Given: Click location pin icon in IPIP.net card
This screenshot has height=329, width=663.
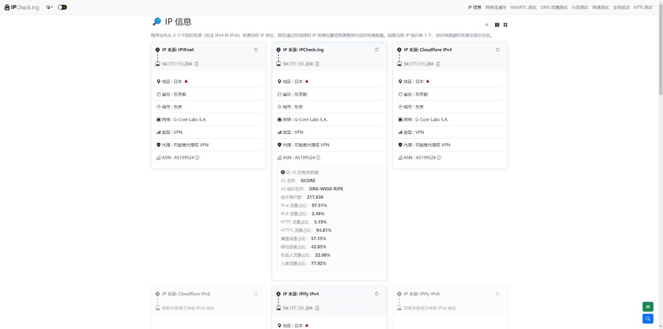Looking at the screenshot, I should point(158,81).
